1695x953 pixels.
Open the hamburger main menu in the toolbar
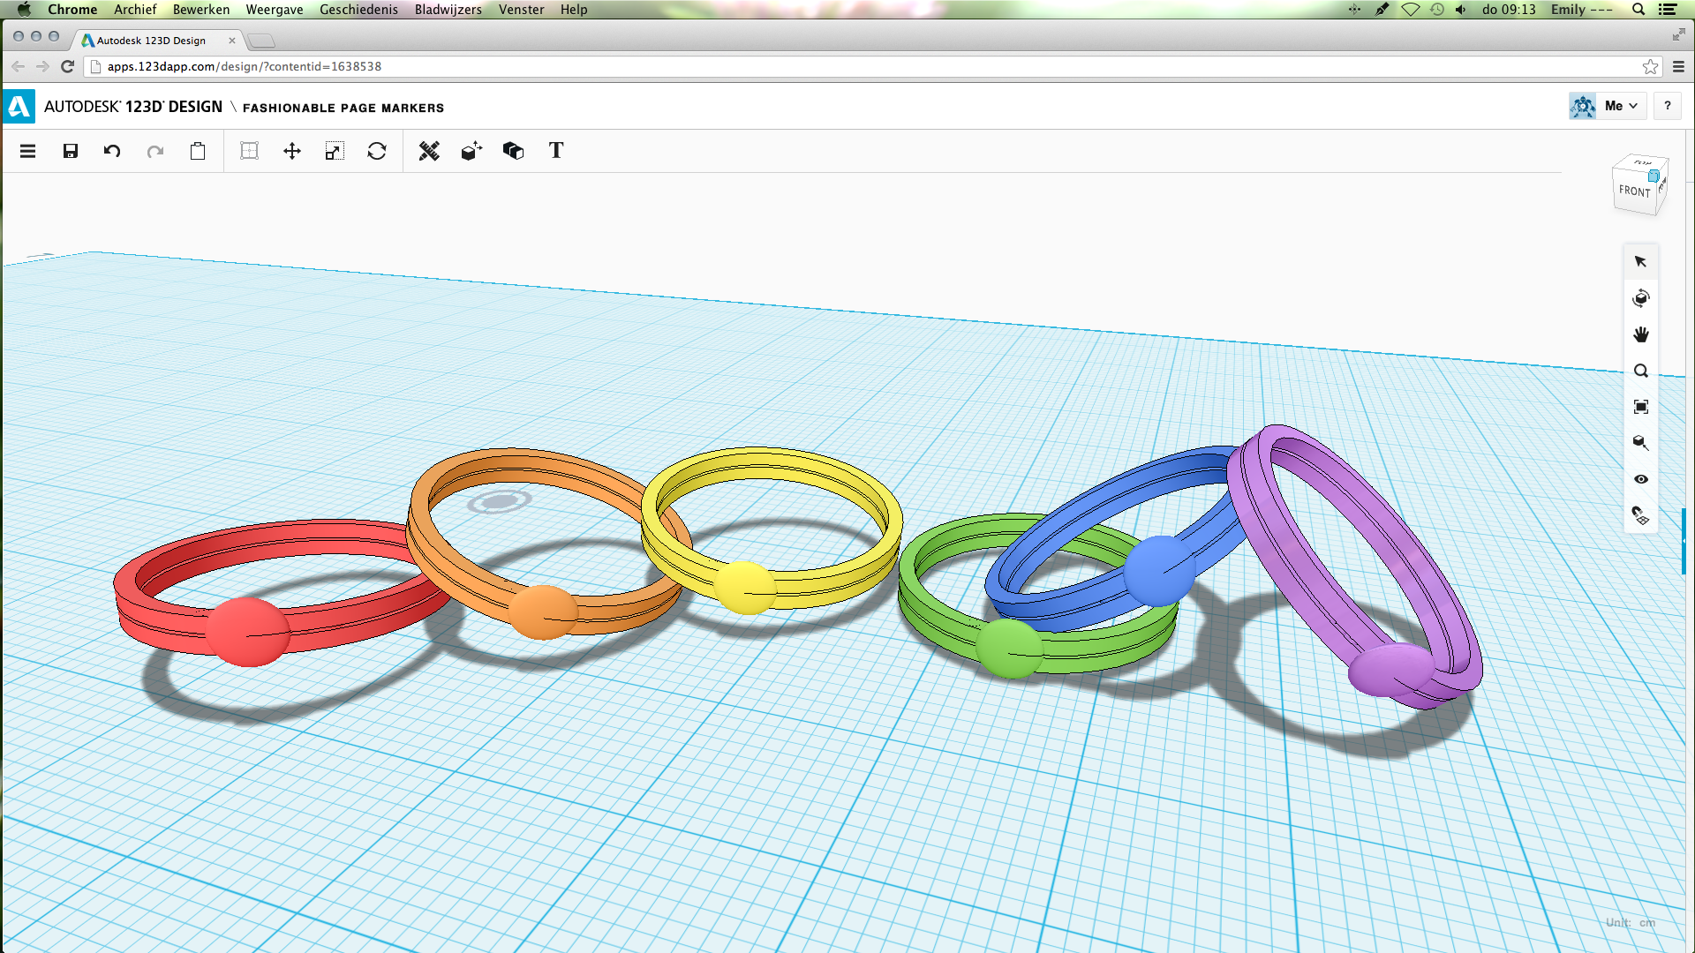(27, 151)
